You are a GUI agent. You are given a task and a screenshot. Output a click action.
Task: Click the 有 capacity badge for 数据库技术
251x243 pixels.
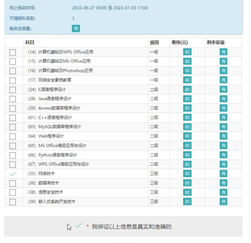(x=223, y=183)
